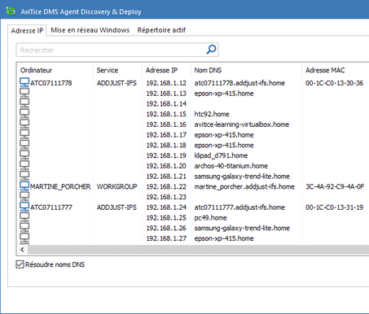Switch to the Adresse IP tab
369x314 pixels.
click(27, 30)
